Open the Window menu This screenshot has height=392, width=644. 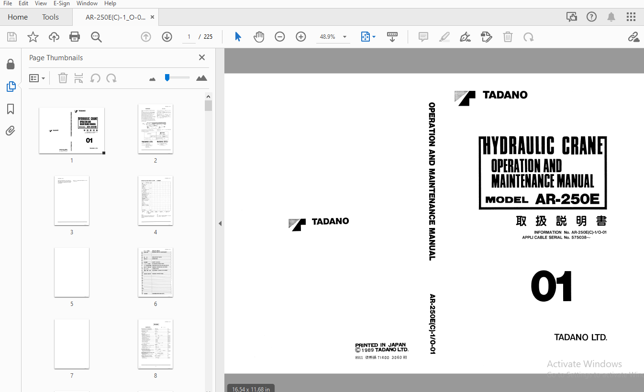point(87,3)
